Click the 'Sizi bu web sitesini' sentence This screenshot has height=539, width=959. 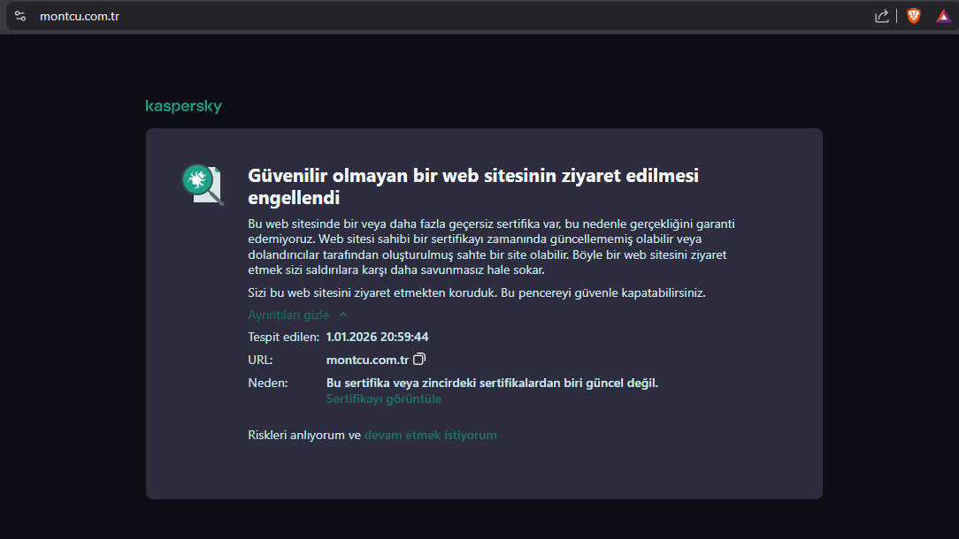(477, 292)
